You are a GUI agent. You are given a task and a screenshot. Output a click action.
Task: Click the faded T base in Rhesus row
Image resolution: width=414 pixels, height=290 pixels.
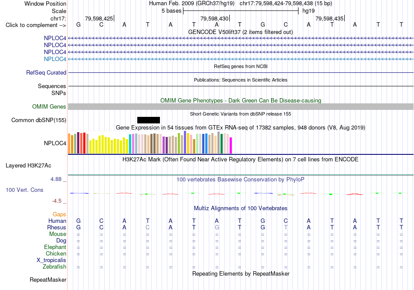286,227
